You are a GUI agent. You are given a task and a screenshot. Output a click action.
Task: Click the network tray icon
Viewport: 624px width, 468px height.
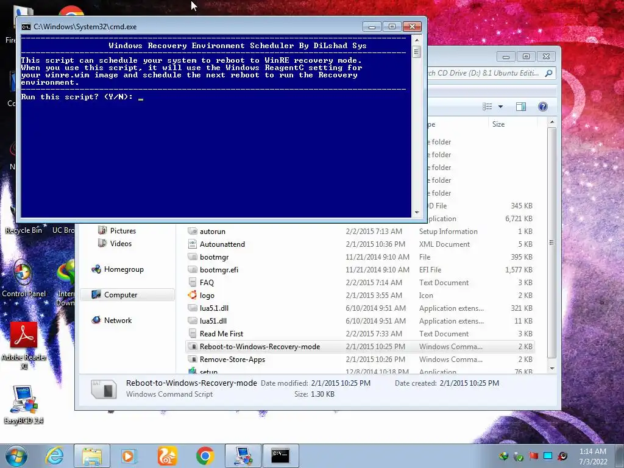coord(548,456)
